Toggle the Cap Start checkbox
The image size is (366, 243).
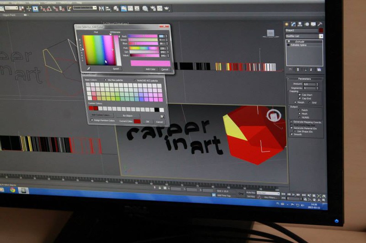coord(300,94)
